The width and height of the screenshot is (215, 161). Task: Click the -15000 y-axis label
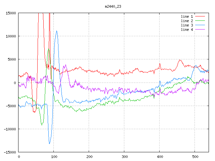click(x=10, y=152)
